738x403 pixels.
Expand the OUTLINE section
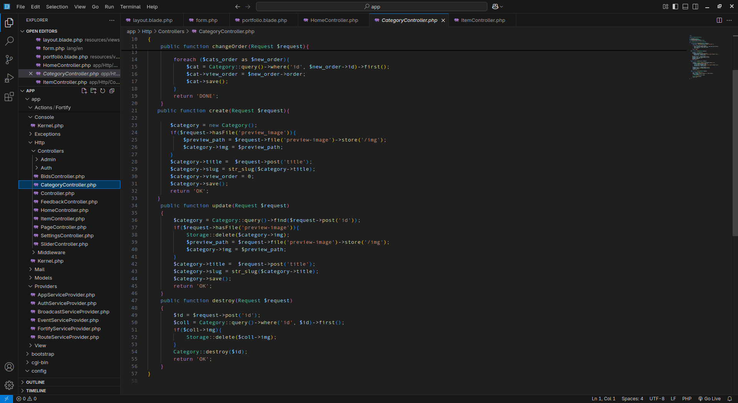(x=35, y=382)
